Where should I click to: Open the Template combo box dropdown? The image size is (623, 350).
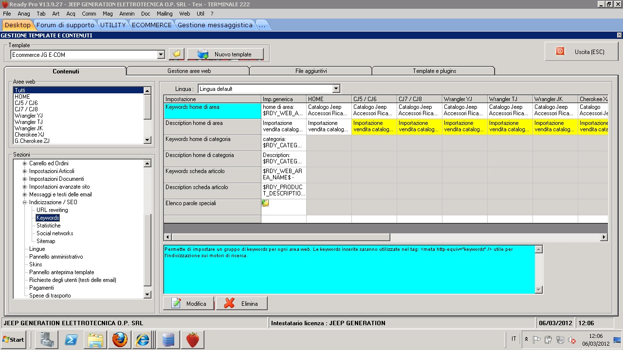[x=161, y=55]
